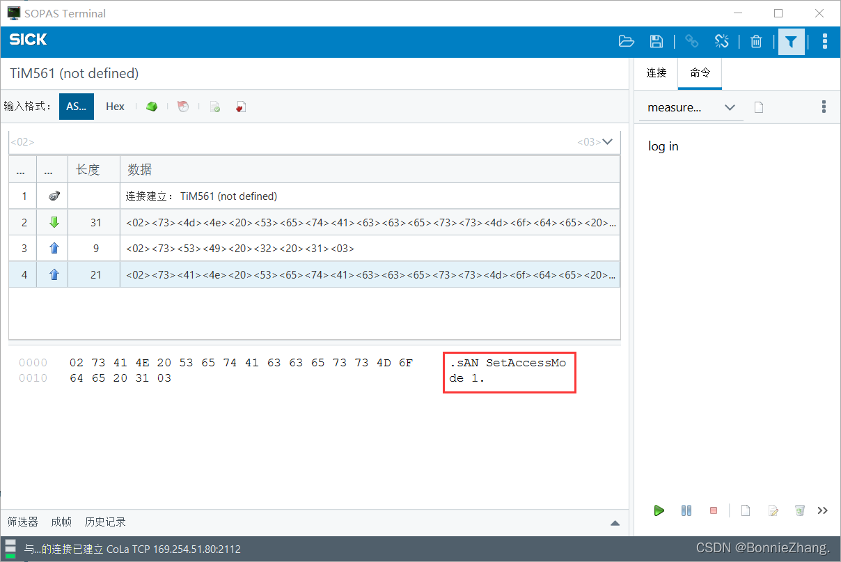The height and width of the screenshot is (562, 841).
Task: Click the connection plug icon in row 1
Action: click(54, 196)
